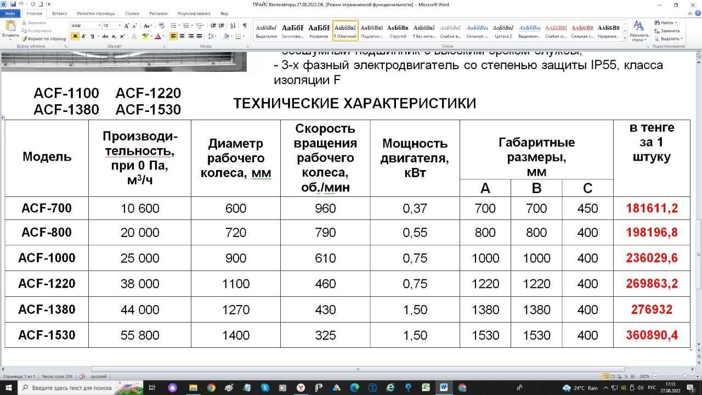Click the Clear Formatting eraser icon
Image resolution: width=702 pixels, height=395 pixels.
click(161, 26)
